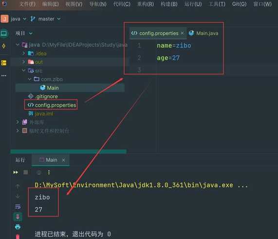Show more tool windows ellipsis
278x239 pixels.
[4, 76]
